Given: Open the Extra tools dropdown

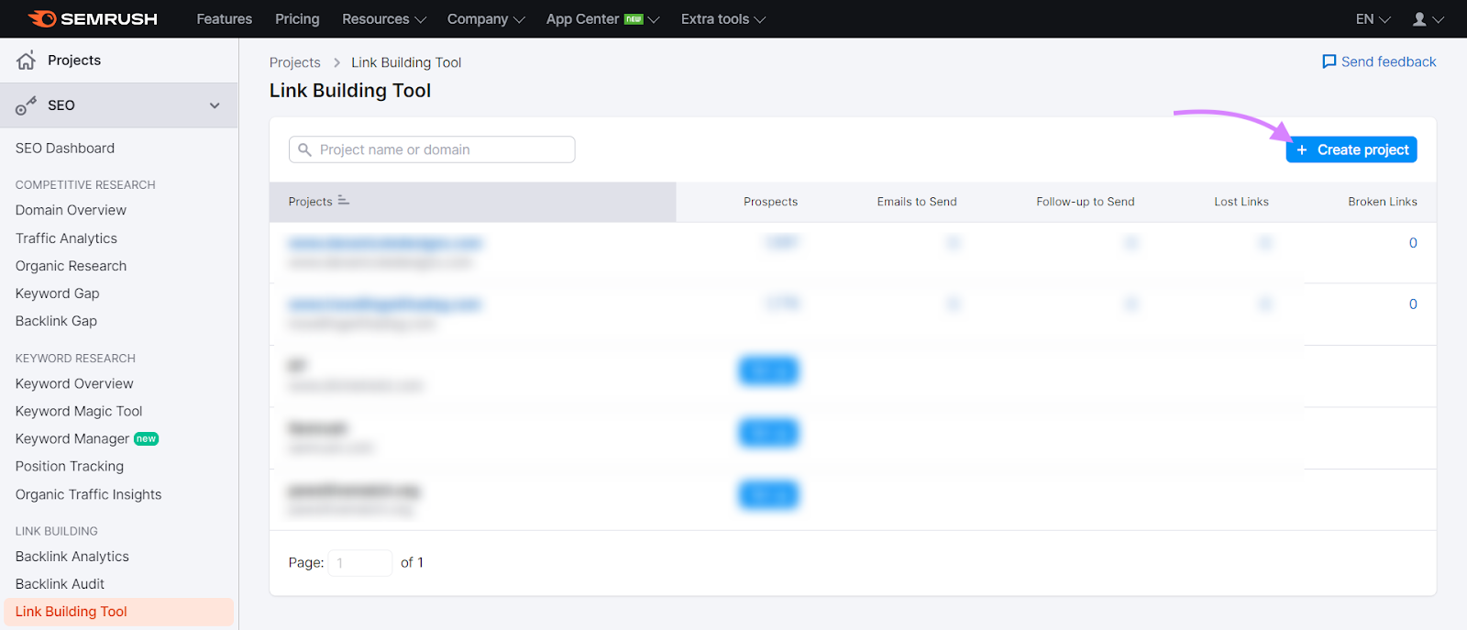Looking at the screenshot, I should [x=723, y=18].
